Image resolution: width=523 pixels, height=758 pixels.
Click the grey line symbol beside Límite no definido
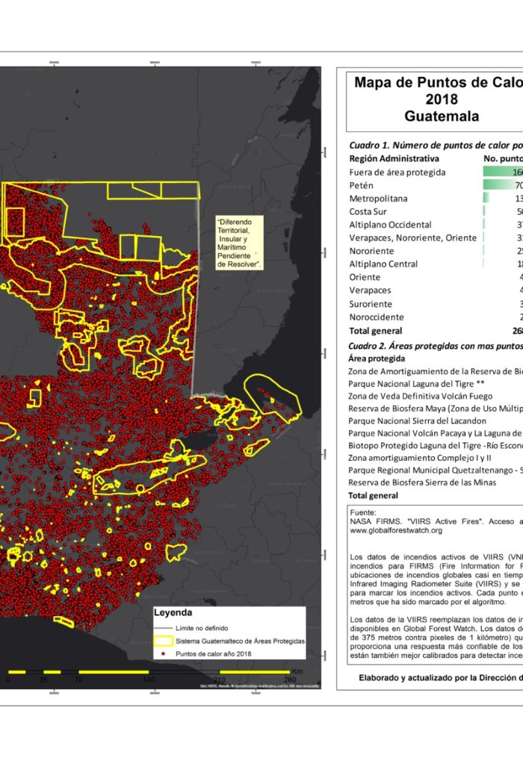(163, 628)
